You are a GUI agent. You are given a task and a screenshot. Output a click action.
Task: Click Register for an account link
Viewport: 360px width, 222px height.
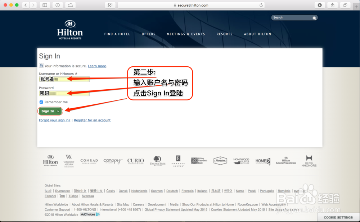pos(92,120)
